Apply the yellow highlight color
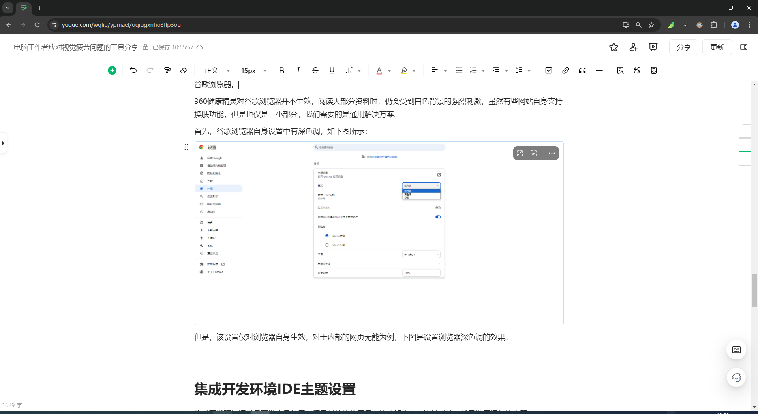Image resolution: width=758 pixels, height=414 pixels. (404, 70)
